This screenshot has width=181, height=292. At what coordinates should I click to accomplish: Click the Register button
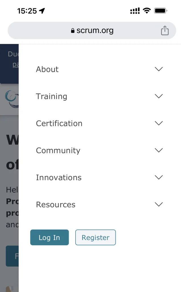95,238
